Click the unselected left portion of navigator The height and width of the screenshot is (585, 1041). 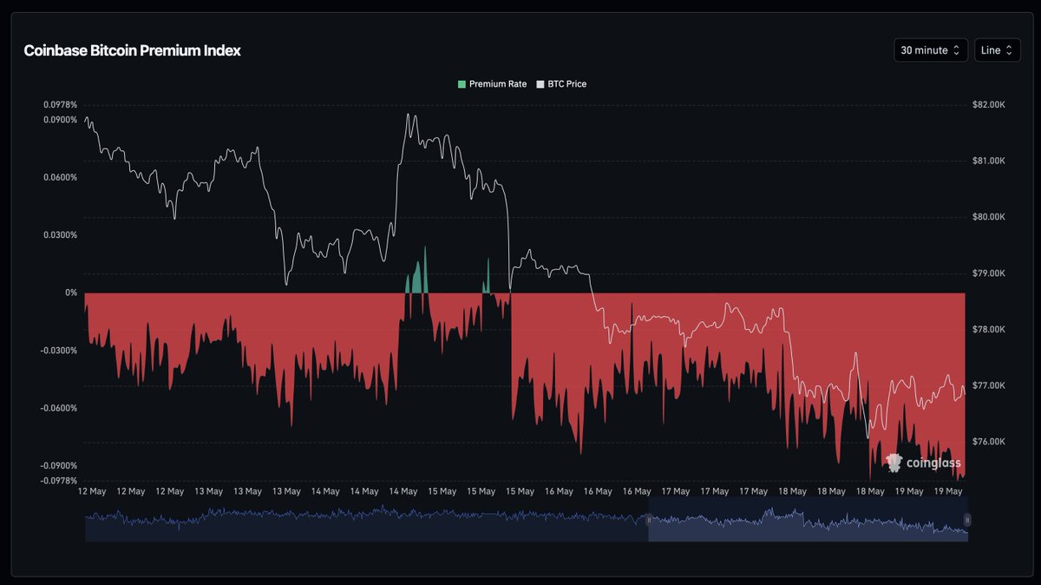click(366, 520)
